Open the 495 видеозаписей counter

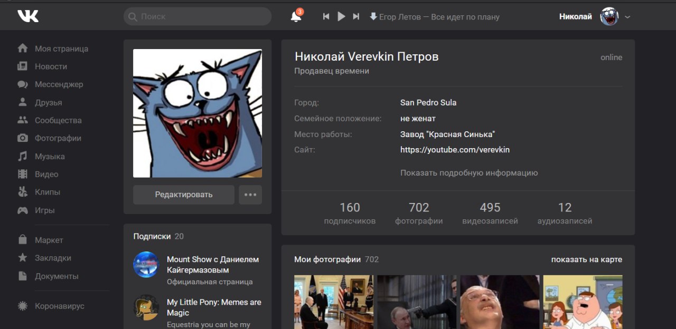(x=490, y=213)
